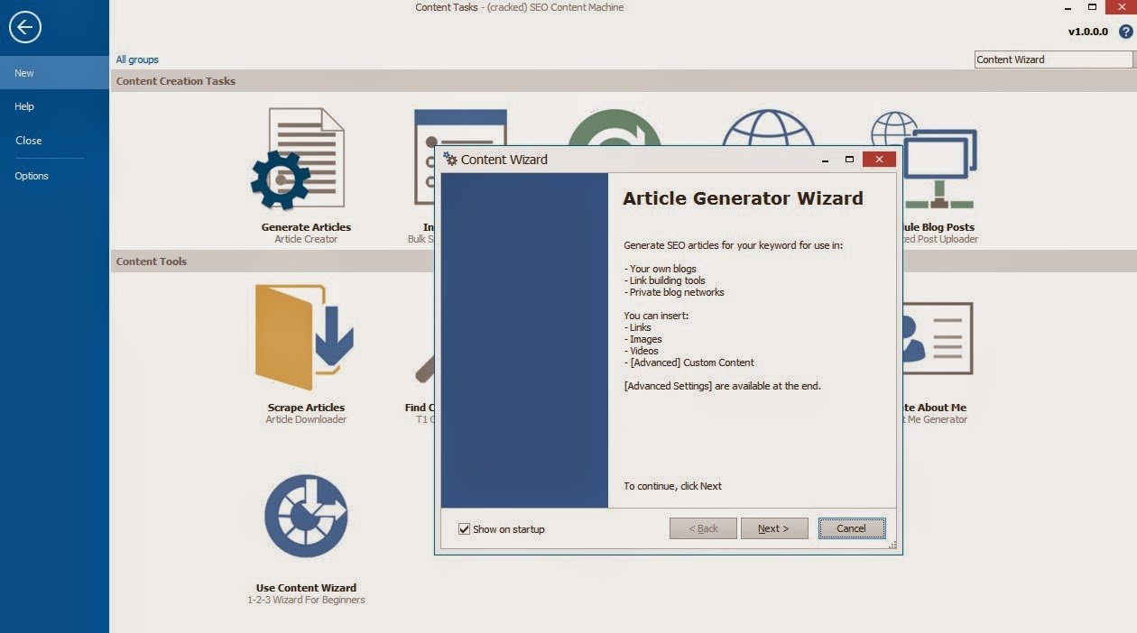Viewport: 1137px width, 633px height.
Task: Click the 'Article Creator' subtitle
Action: tap(306, 239)
